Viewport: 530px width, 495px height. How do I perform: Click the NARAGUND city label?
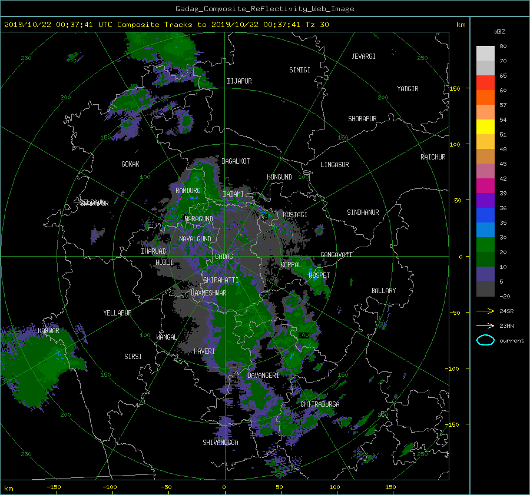pos(199,218)
